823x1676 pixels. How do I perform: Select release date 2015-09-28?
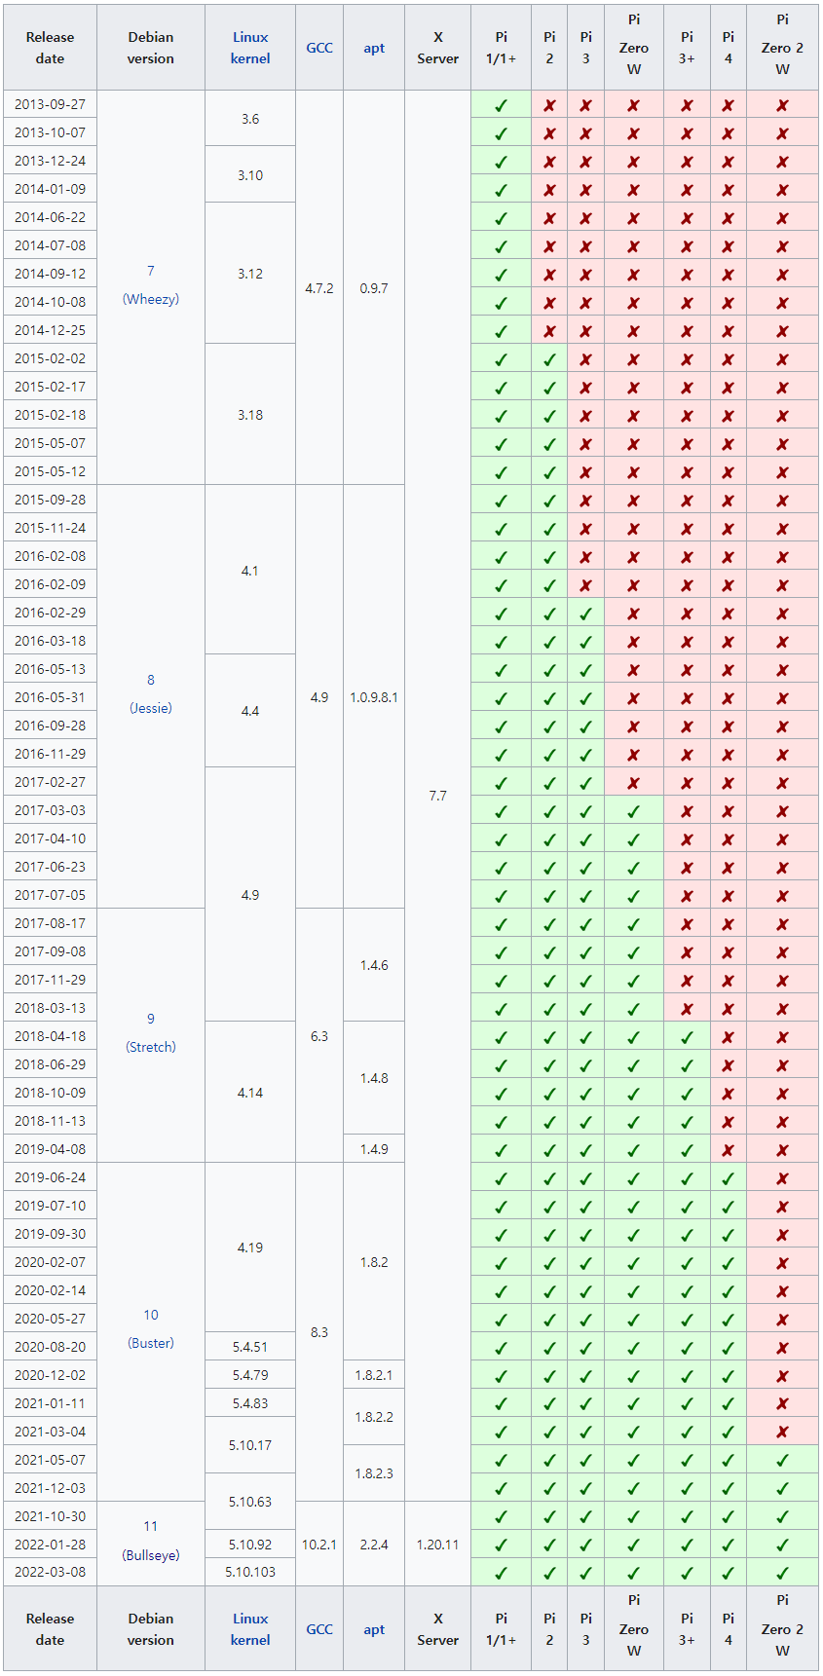coord(50,500)
